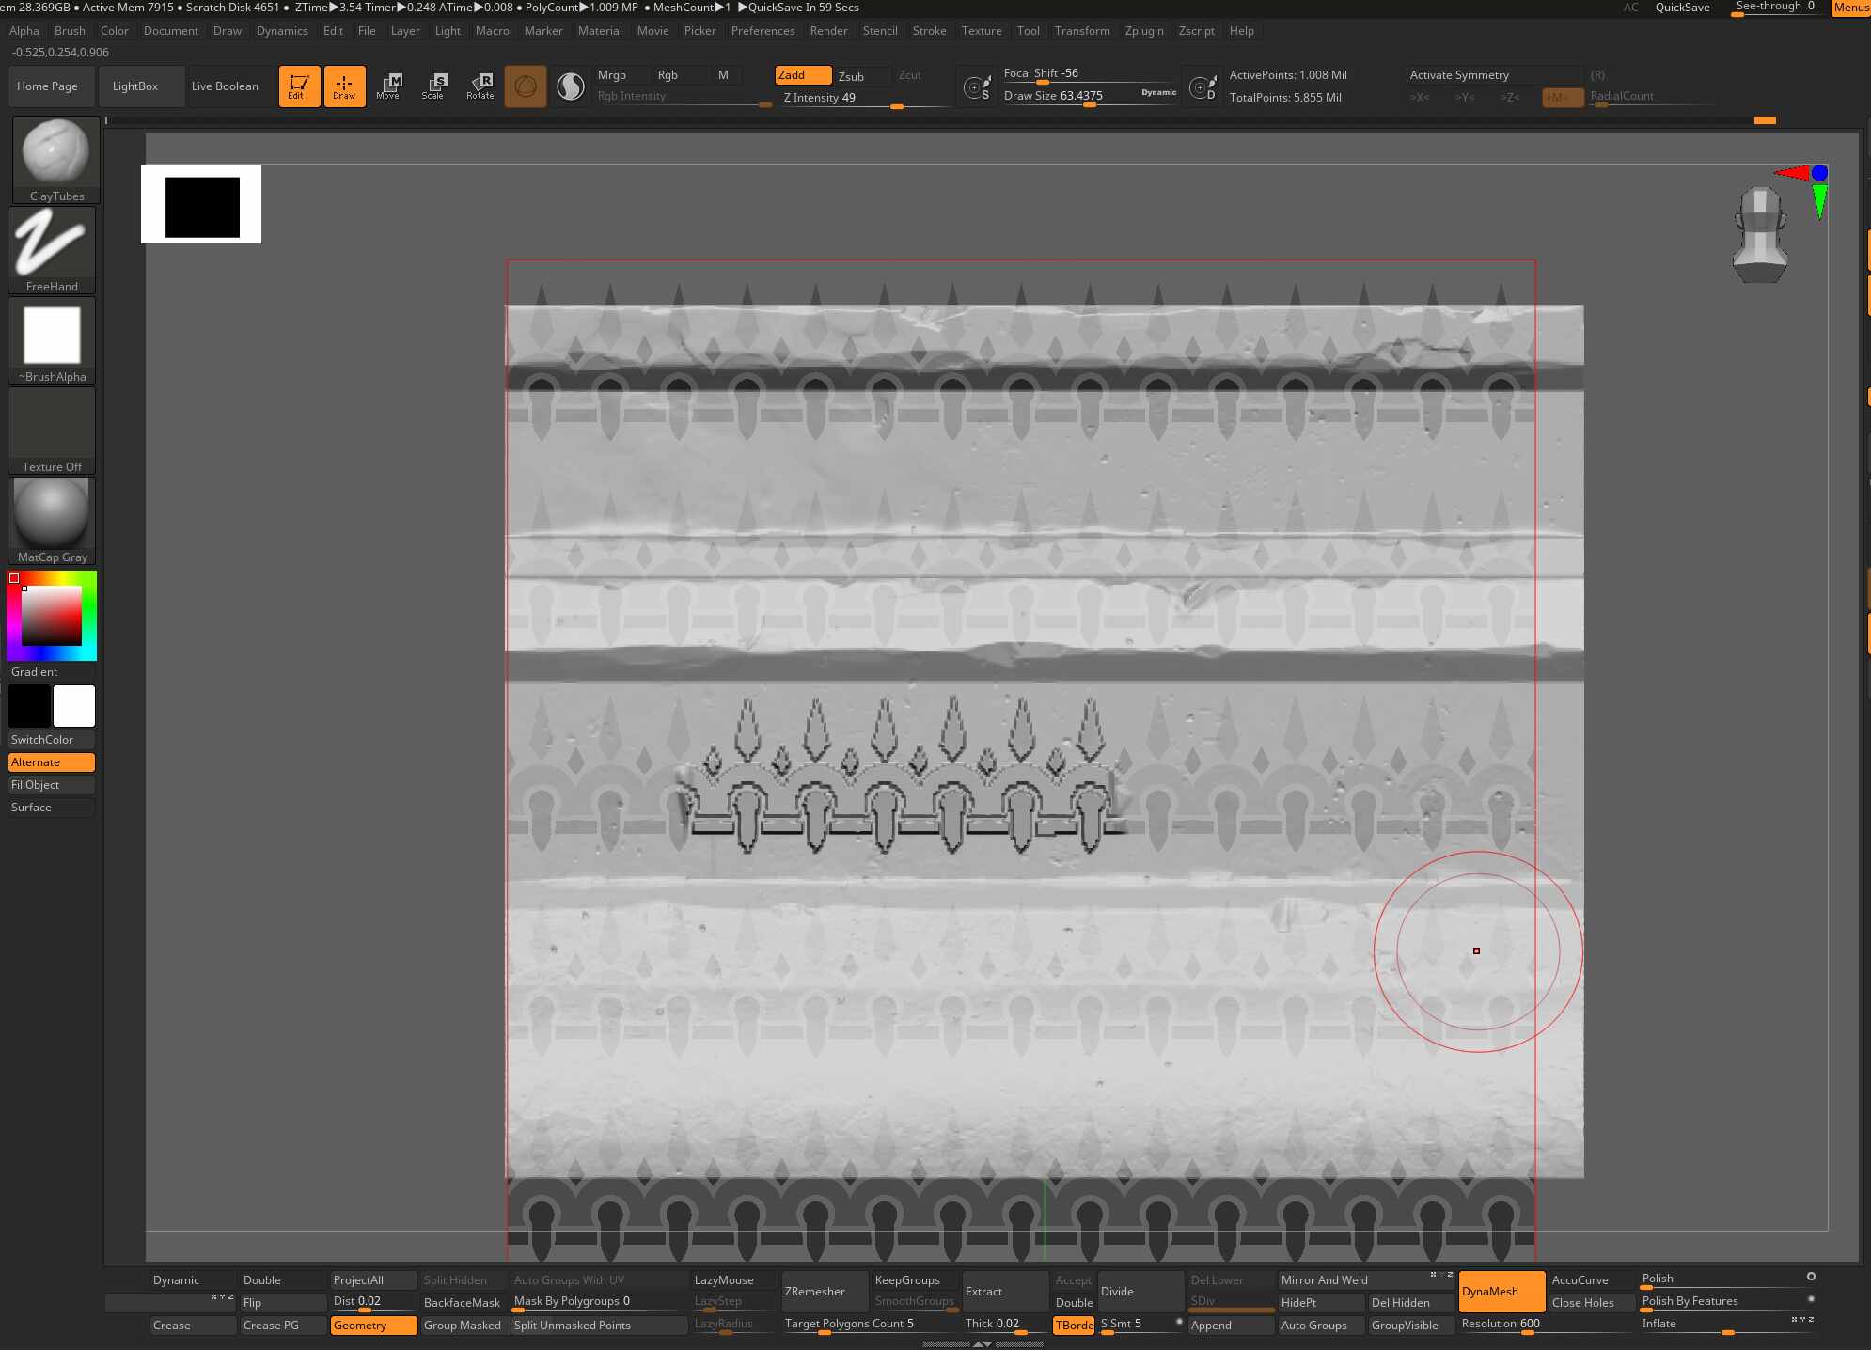The width and height of the screenshot is (1871, 1350).
Task: Enable Zsub mode
Action: [x=852, y=76]
